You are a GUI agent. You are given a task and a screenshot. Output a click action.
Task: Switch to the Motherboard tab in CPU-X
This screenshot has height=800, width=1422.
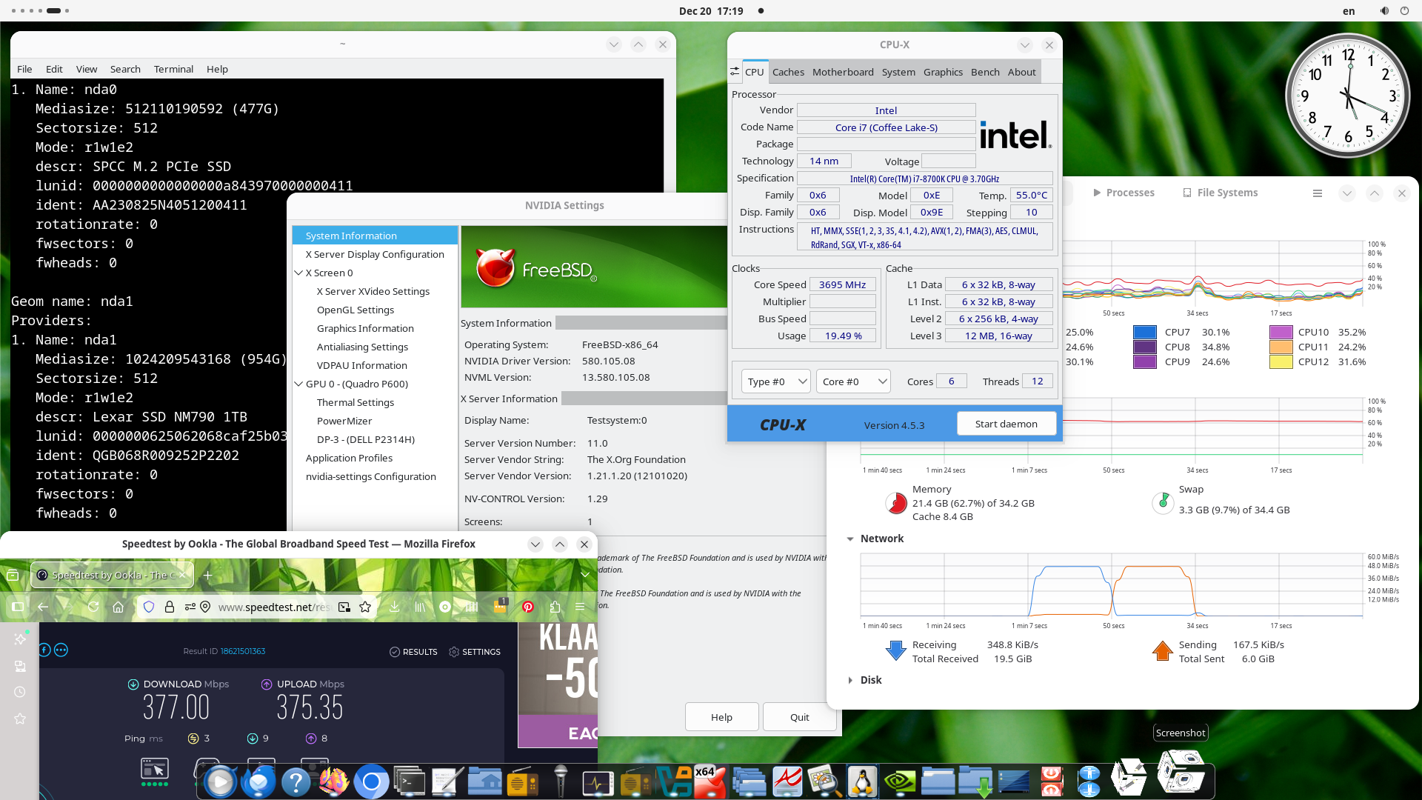click(x=843, y=72)
